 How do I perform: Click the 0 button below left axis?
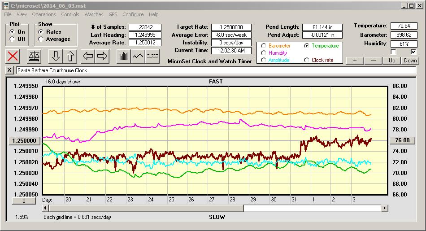click(x=24, y=201)
